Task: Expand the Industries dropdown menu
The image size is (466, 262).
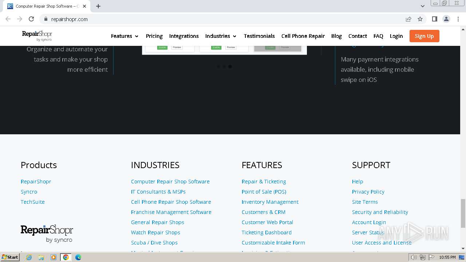Action: point(221,36)
